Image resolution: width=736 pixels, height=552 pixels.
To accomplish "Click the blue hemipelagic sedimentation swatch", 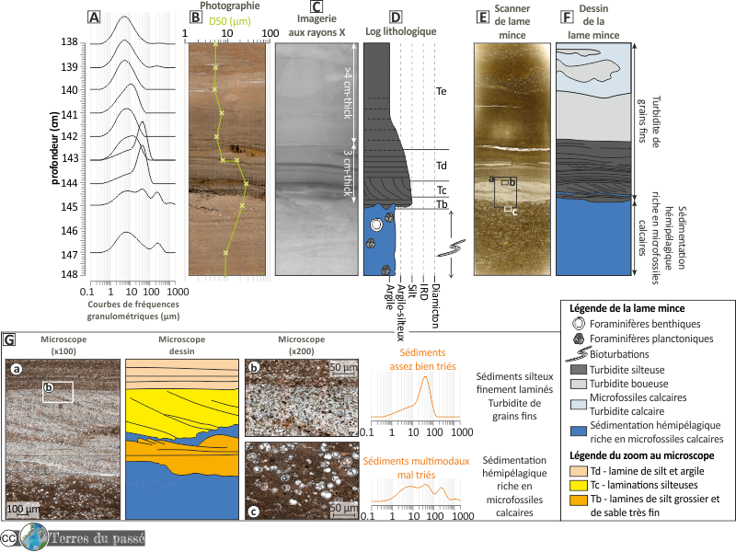I will point(579,431).
